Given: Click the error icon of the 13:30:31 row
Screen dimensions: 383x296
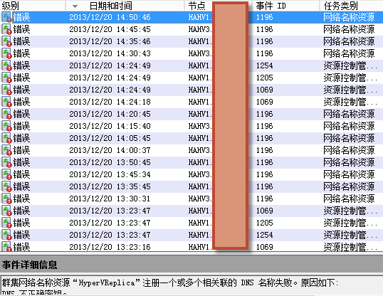Looking at the screenshot, I should click(6, 199).
